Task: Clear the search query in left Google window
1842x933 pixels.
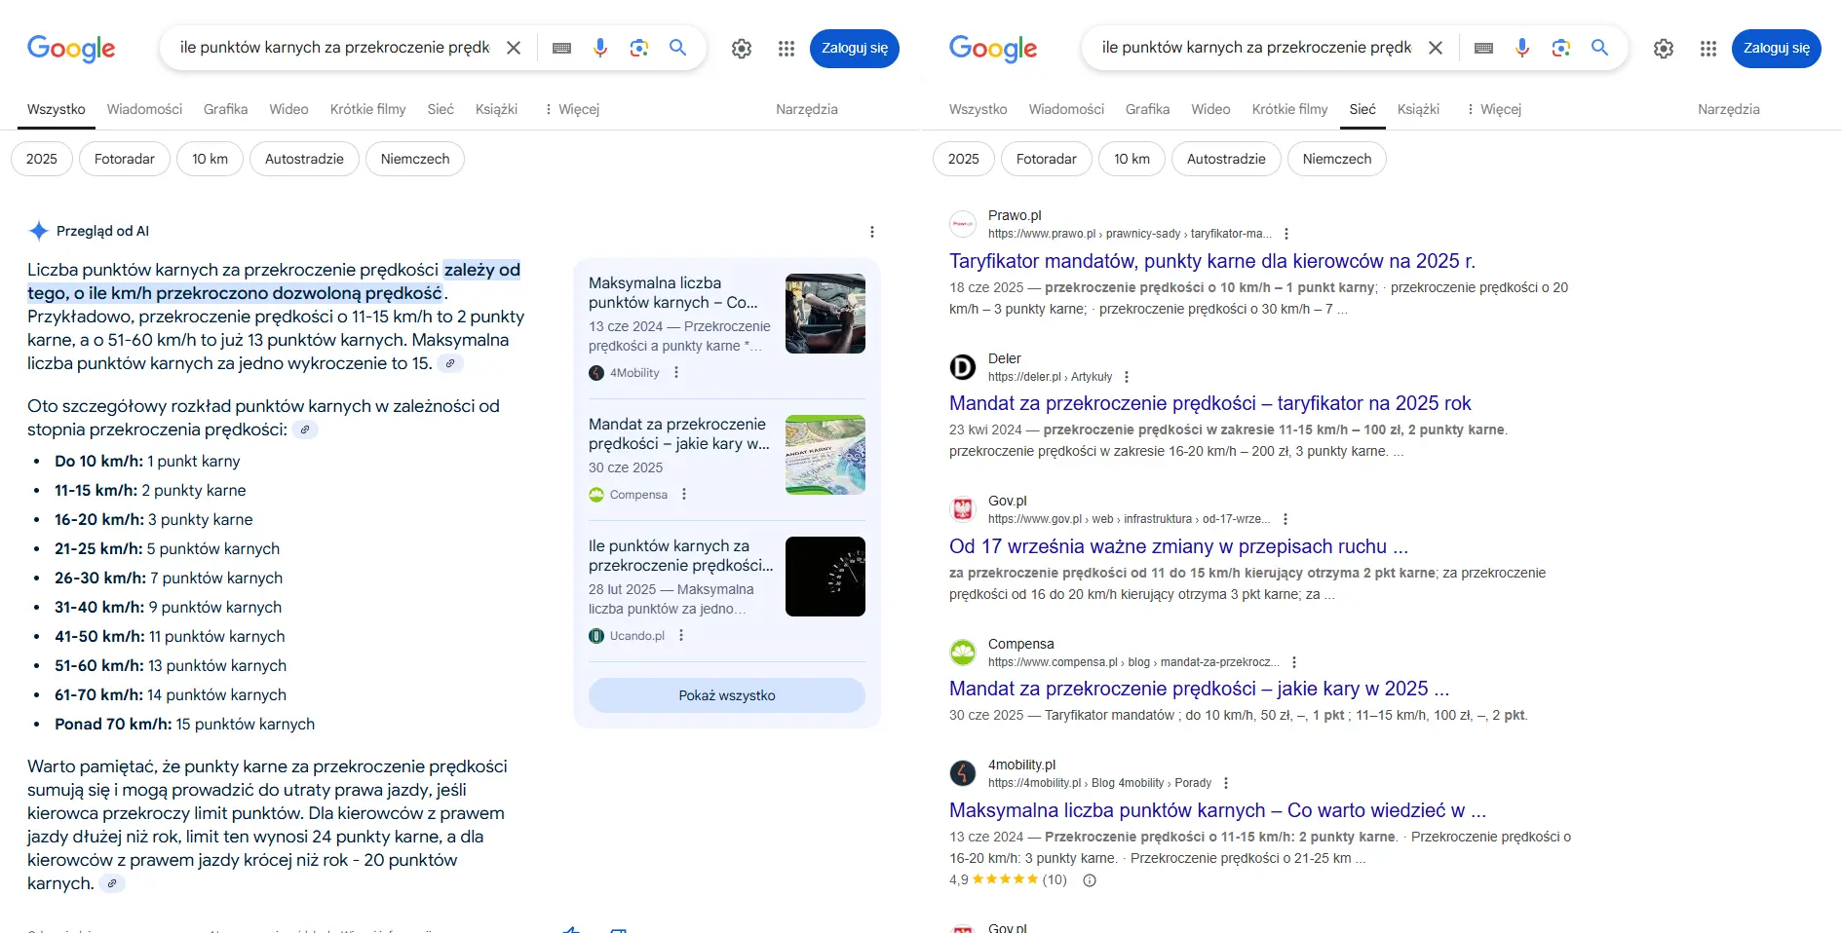Action: (x=514, y=48)
